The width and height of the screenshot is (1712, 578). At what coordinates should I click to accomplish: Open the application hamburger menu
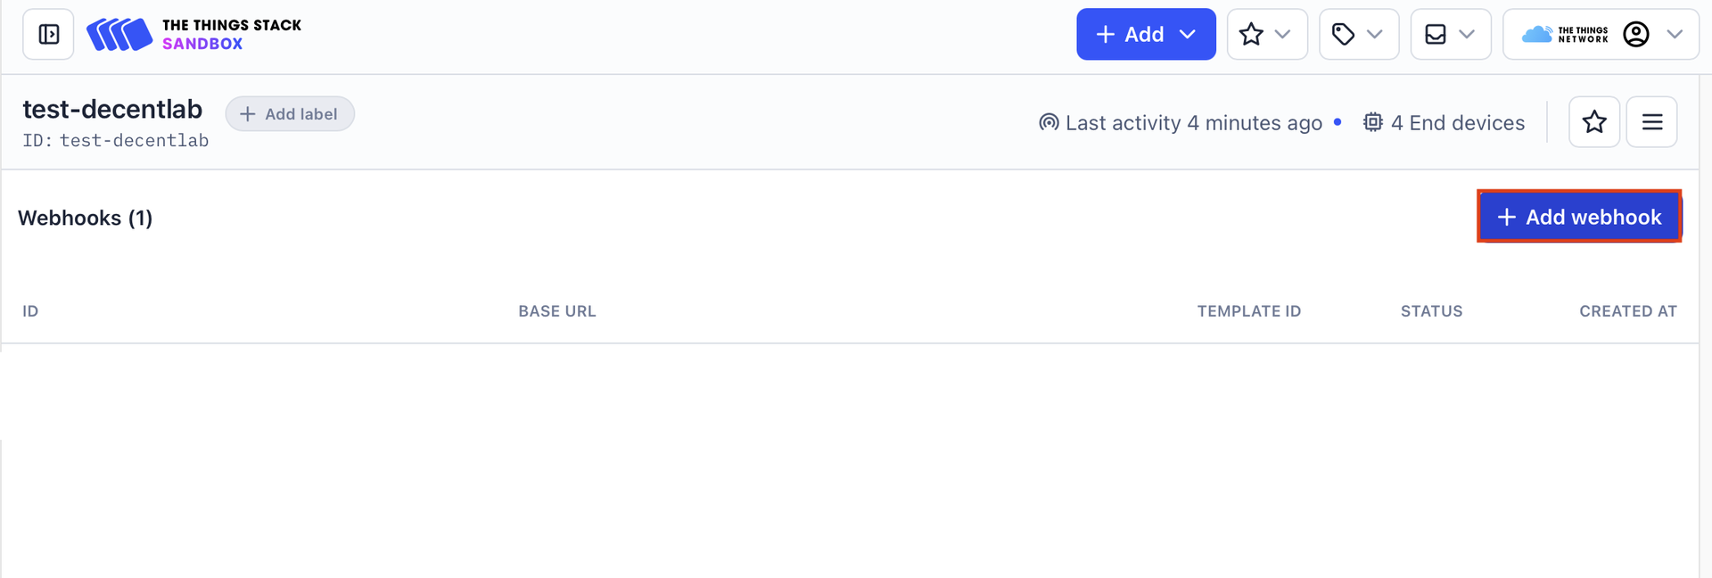(1651, 122)
